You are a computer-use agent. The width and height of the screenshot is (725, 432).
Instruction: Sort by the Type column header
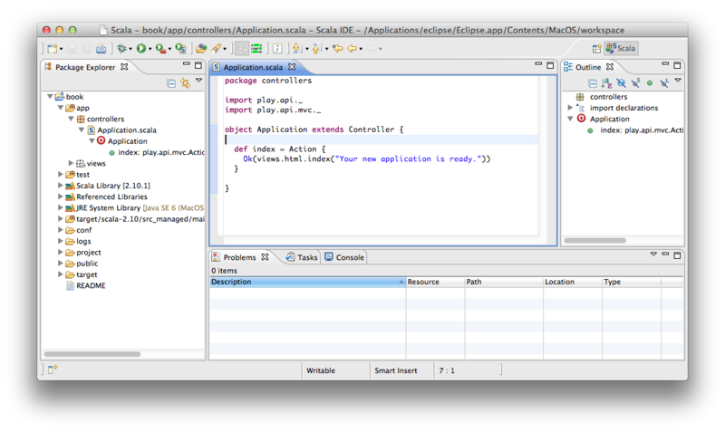pyautogui.click(x=632, y=282)
